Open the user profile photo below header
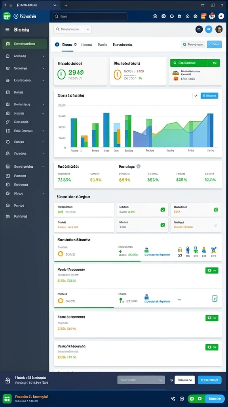Screen dimensions: 228x407 (x=219, y=29)
